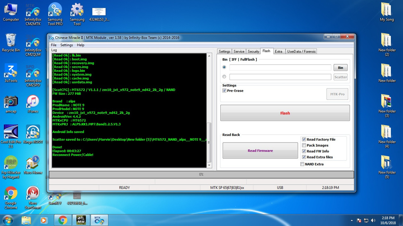Switch to the Service tab
This screenshot has height=226, width=403.
click(x=239, y=51)
